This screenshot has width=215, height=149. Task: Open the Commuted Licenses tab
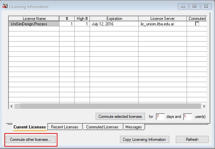tap(102, 127)
